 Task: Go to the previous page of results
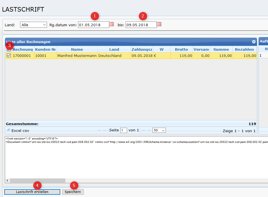[104, 130]
